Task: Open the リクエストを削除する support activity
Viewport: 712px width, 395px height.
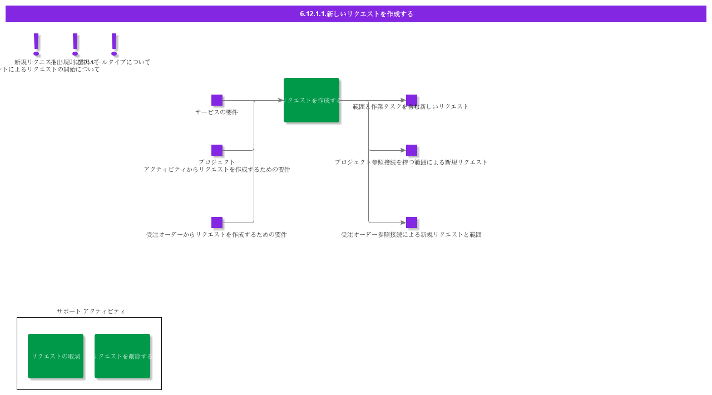Action: [x=122, y=356]
